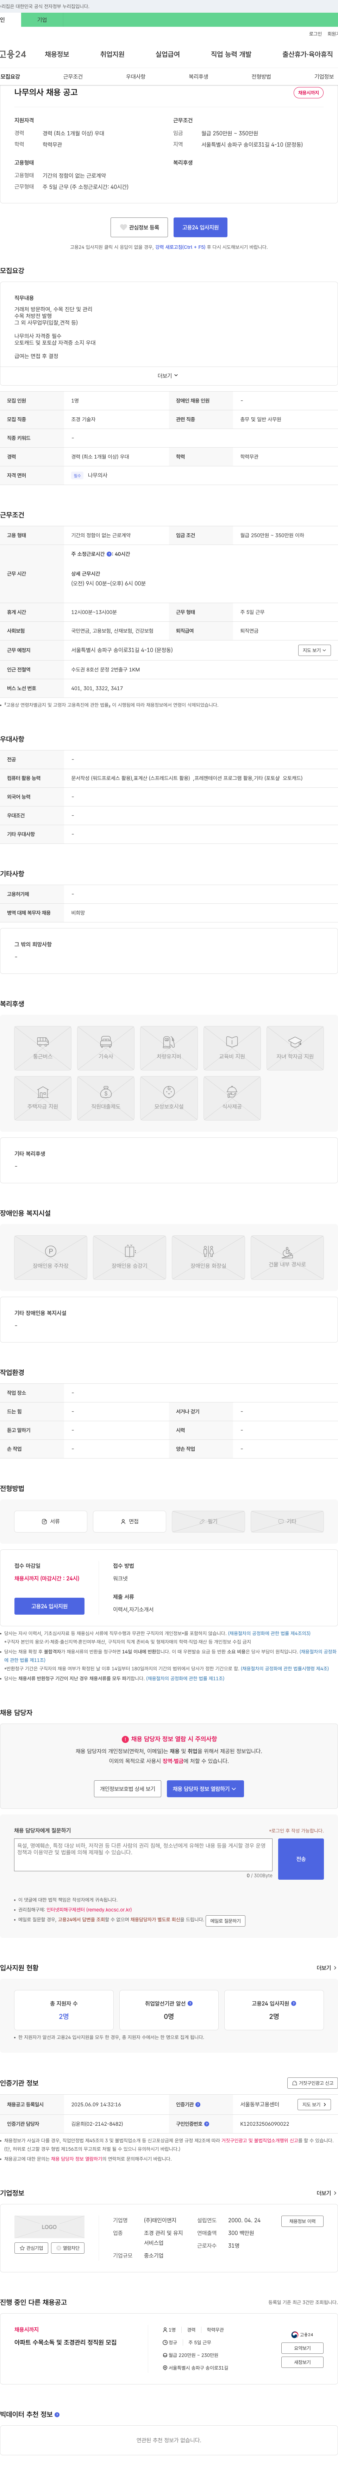Switch to the 근무조건 section tab
This screenshot has height=2487, width=338.
(x=73, y=76)
